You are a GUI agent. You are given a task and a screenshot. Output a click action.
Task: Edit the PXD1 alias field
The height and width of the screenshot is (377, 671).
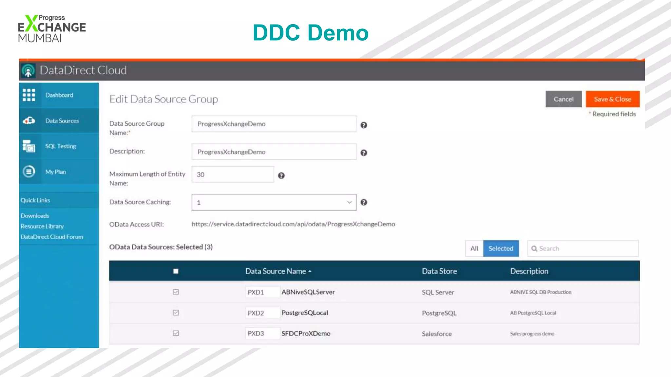tap(262, 292)
